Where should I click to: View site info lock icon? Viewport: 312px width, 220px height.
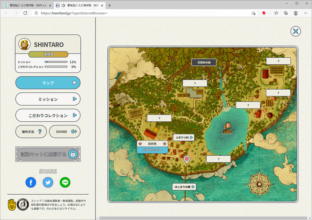click(x=36, y=13)
